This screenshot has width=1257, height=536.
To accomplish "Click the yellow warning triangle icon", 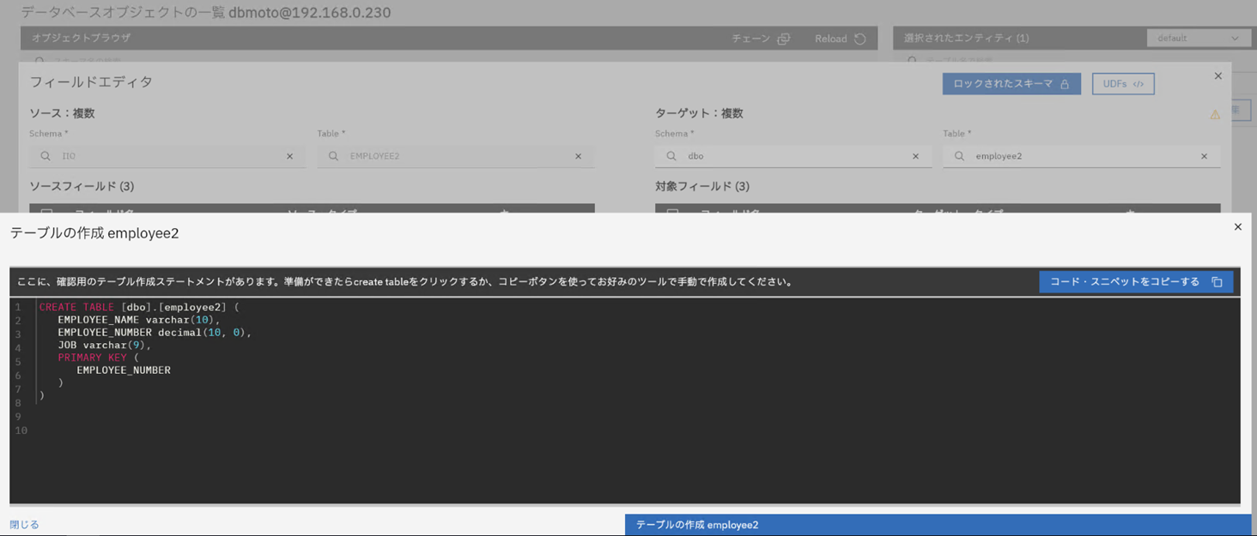I will 1215,115.
